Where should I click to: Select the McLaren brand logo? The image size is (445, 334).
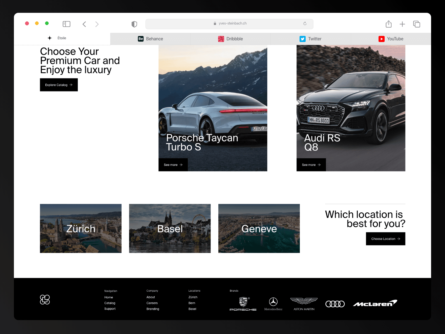375,303
